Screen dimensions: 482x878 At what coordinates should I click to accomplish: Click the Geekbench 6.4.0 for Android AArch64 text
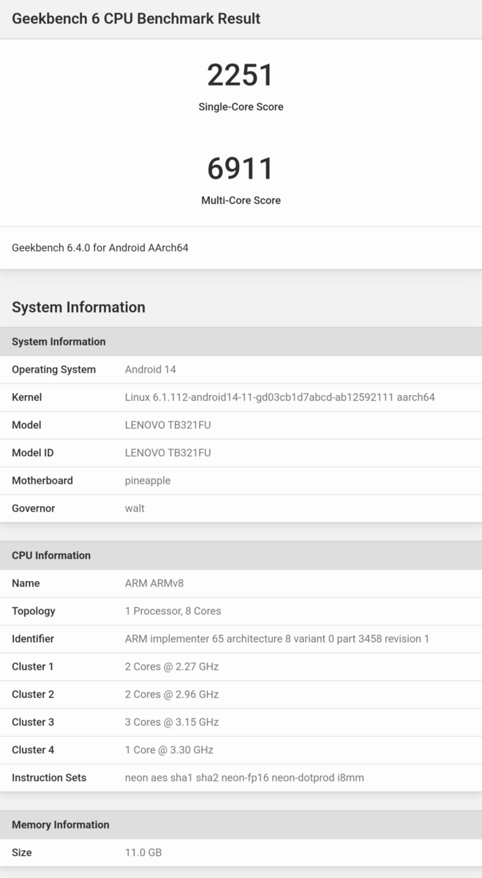coord(100,248)
